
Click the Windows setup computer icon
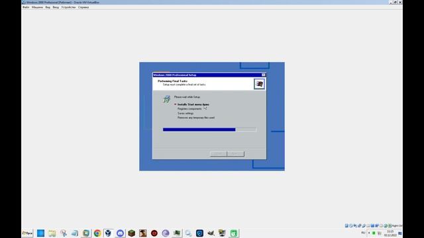click(x=166, y=99)
